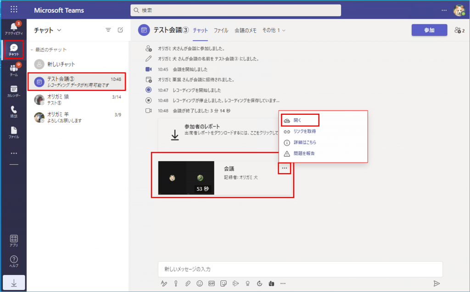
Task: Open the Activity bell icon in sidebar
Action: click(14, 28)
